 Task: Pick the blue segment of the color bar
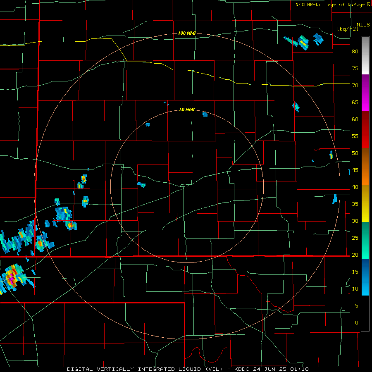[365, 277]
